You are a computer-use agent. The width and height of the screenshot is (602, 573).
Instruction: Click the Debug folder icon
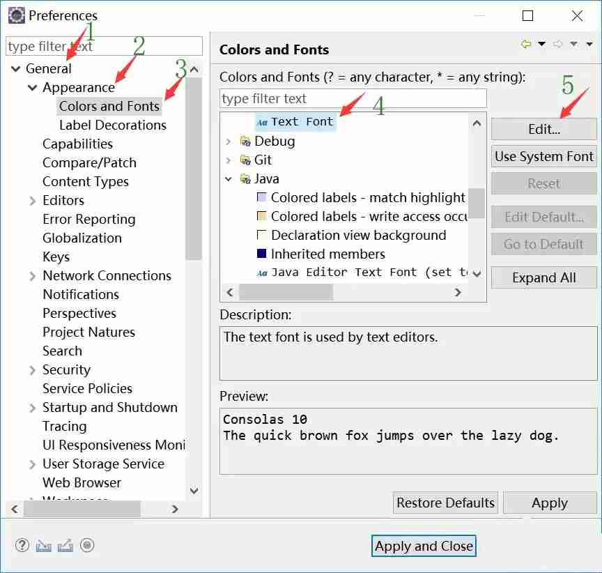click(245, 142)
